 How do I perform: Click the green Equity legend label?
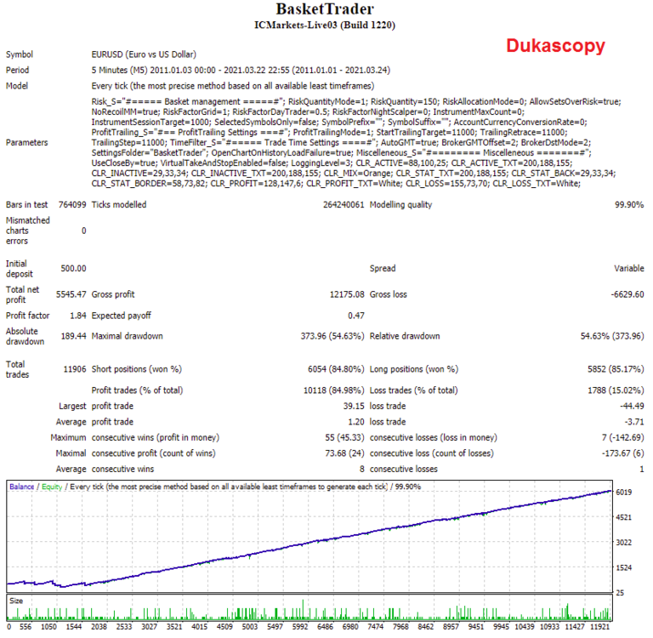tap(52, 487)
